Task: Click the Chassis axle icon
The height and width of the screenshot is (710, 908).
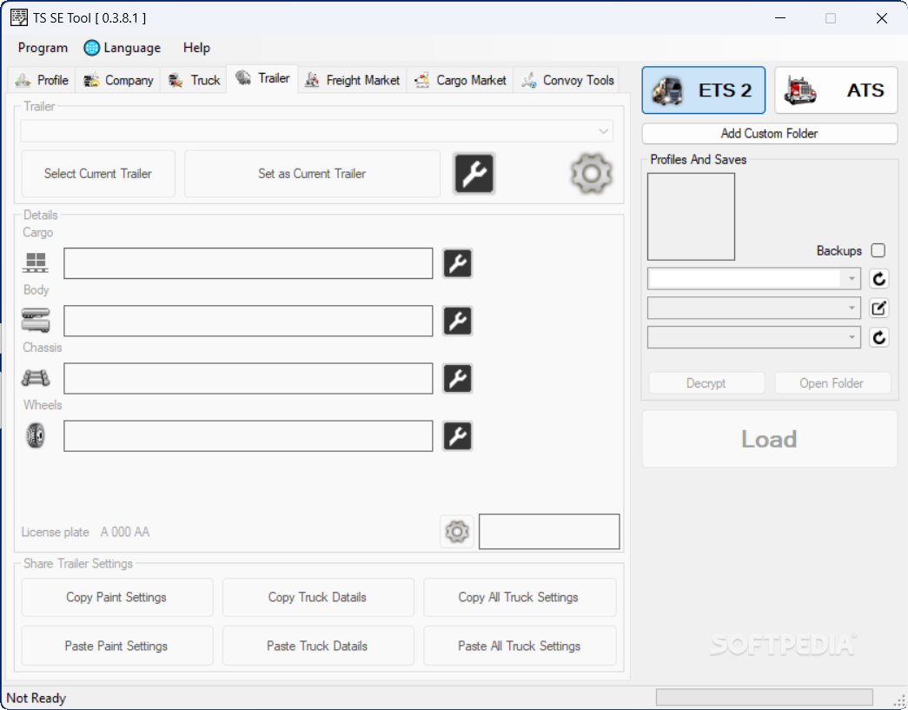Action: click(36, 377)
